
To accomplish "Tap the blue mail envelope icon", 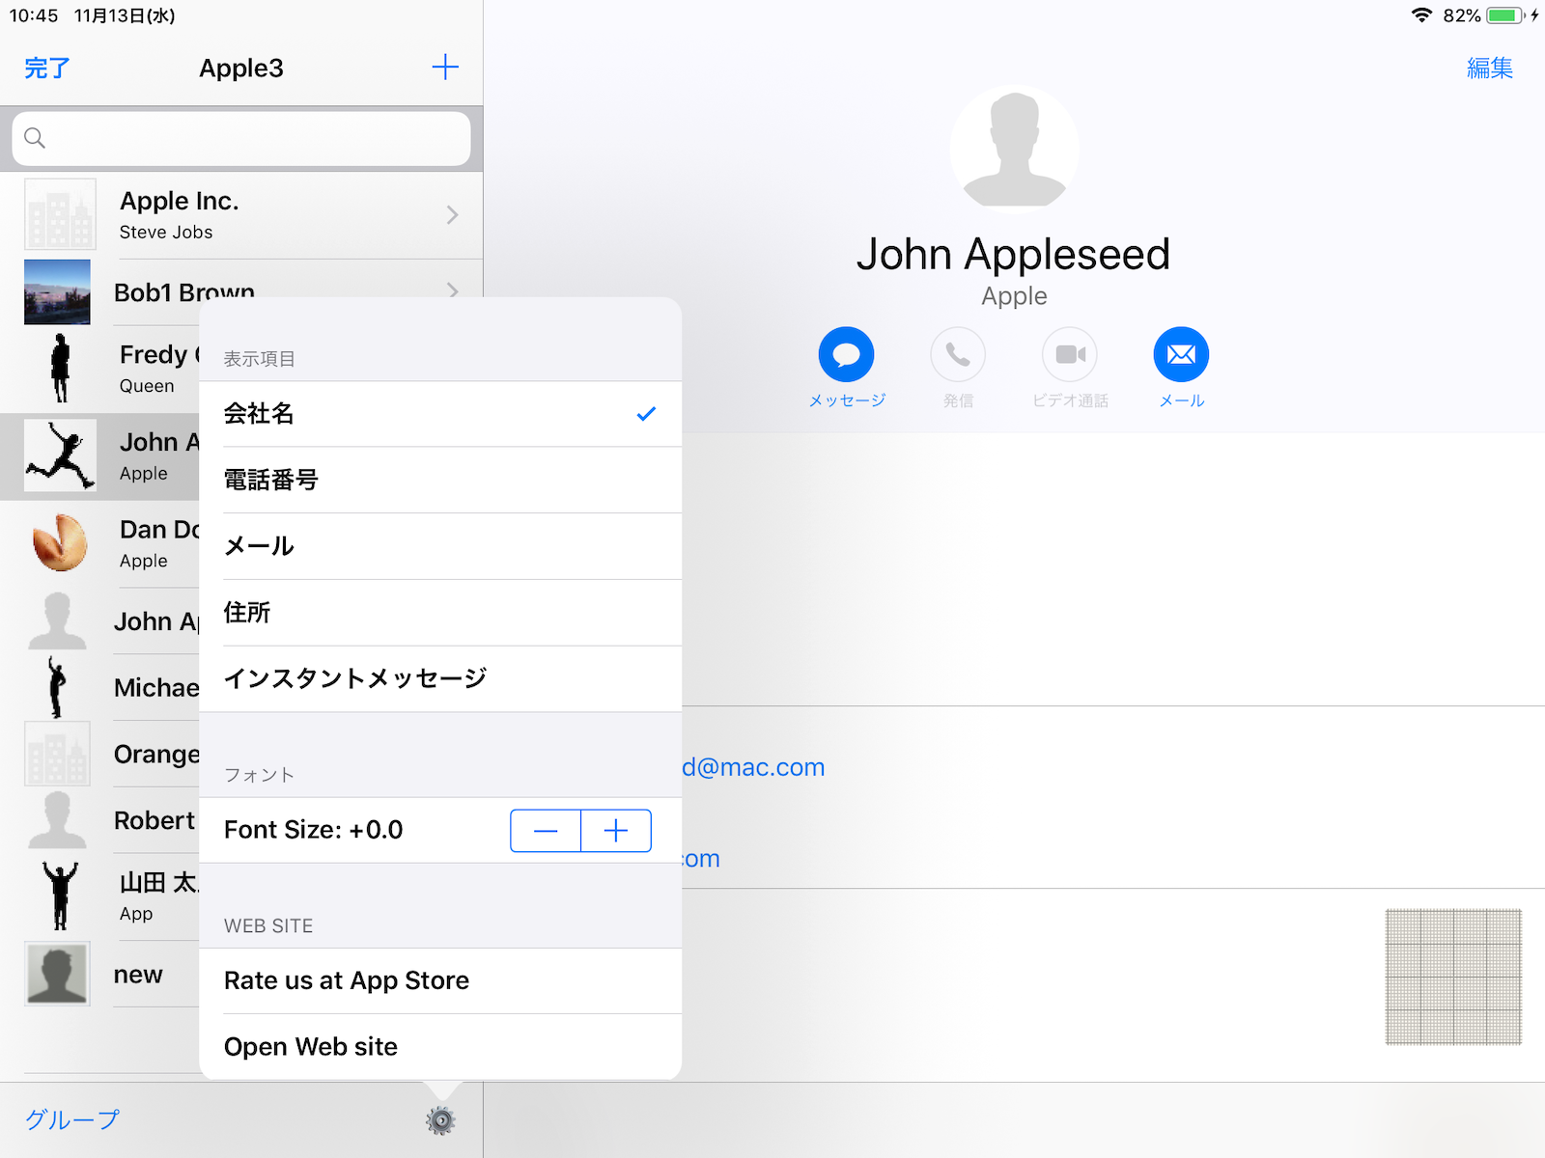I will click(x=1181, y=355).
